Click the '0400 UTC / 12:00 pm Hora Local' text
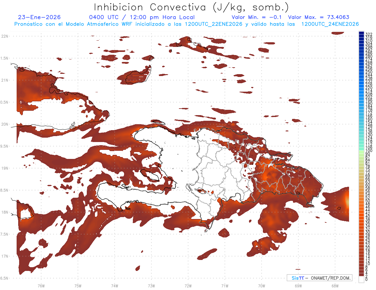The width and height of the screenshot is (376, 290). coord(142,18)
